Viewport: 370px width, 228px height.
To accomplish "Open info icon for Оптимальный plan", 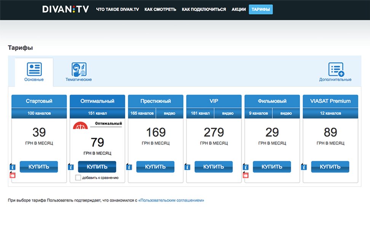I will [x=70, y=167].
